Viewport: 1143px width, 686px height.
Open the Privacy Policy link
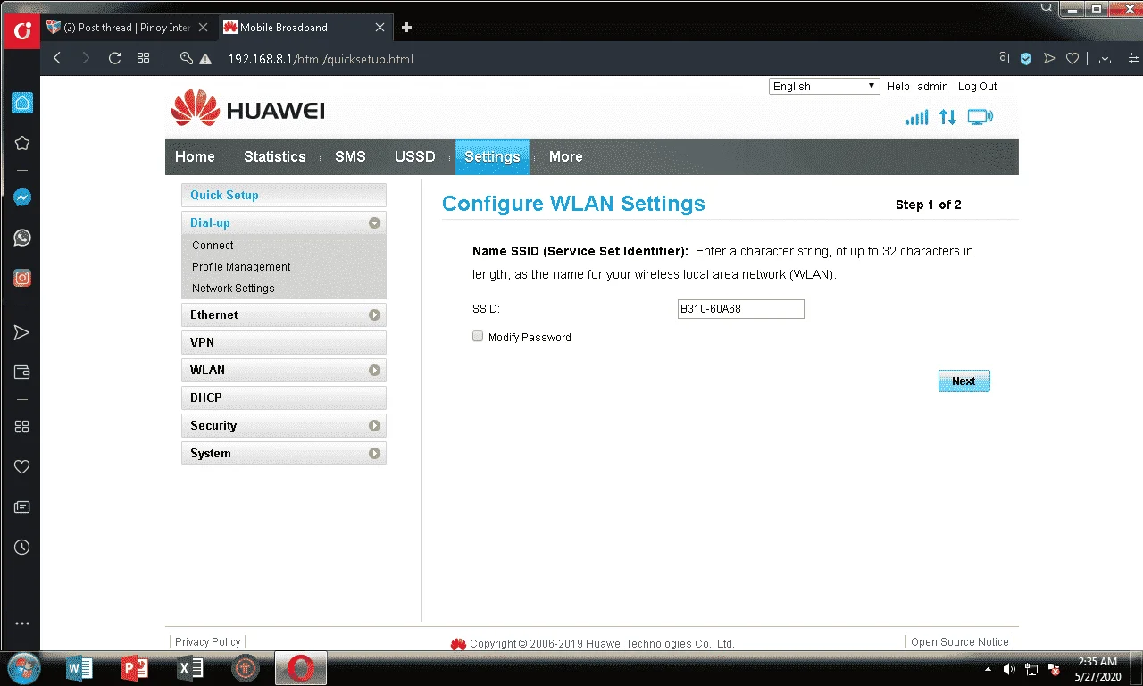[x=208, y=642]
